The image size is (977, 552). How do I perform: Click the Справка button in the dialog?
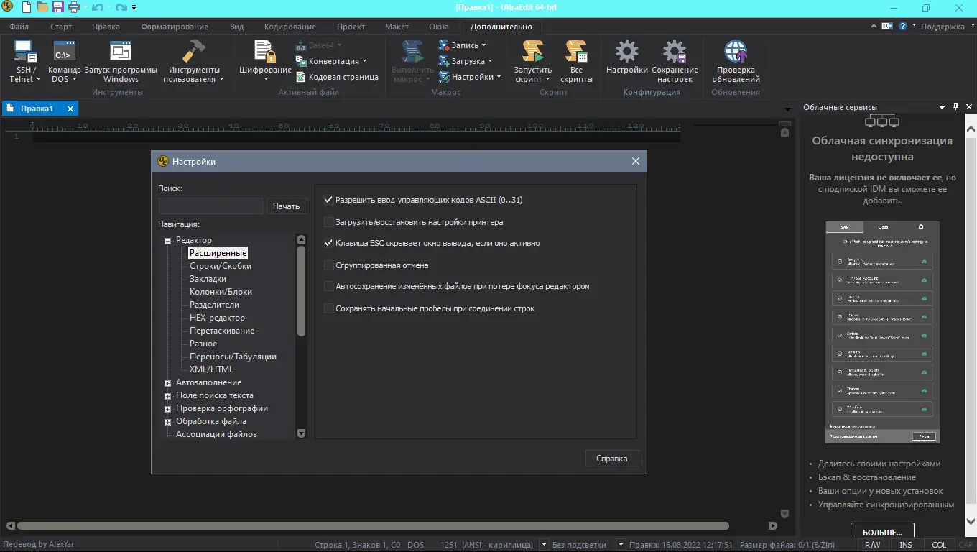[612, 459]
